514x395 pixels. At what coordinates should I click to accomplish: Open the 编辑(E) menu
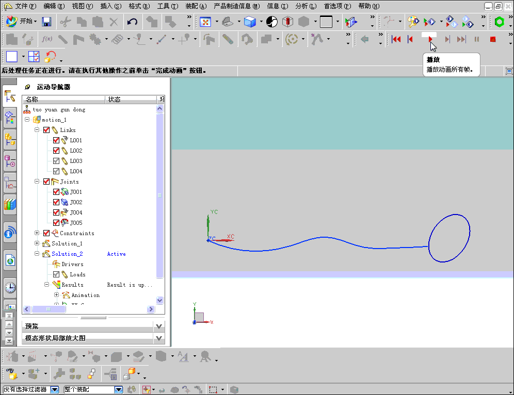tap(54, 6)
